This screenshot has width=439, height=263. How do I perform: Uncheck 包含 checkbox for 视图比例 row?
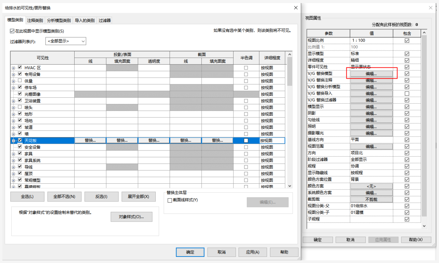[x=407, y=40]
